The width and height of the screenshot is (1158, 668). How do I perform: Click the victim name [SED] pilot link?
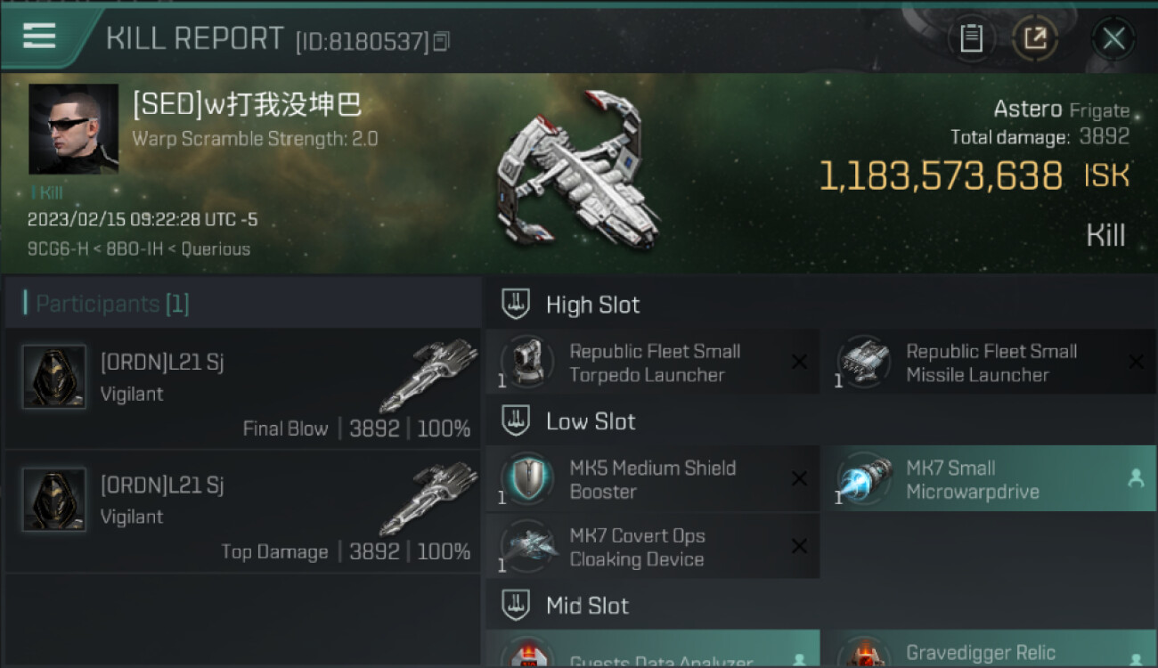point(247,106)
